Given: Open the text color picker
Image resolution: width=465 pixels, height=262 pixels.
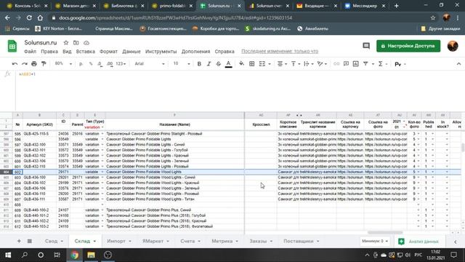Looking at the screenshot, I should click(x=228, y=64).
